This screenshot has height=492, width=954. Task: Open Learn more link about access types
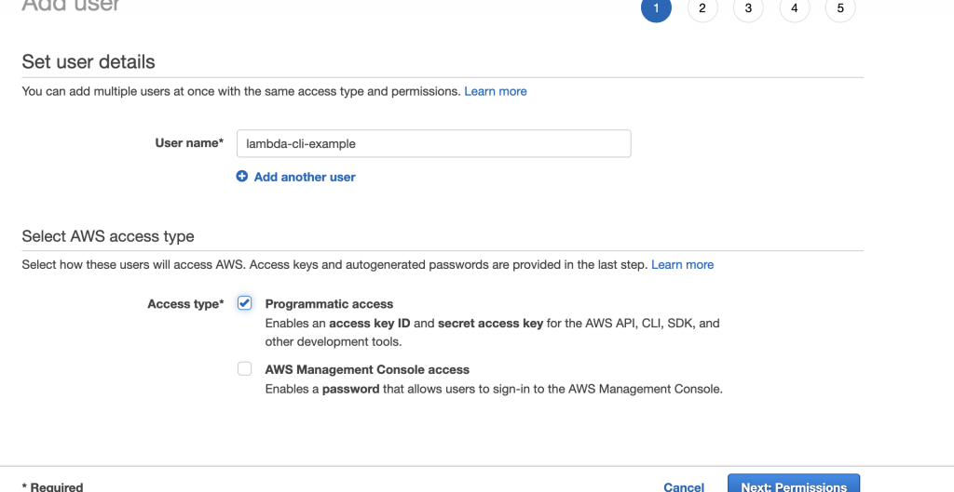(682, 264)
